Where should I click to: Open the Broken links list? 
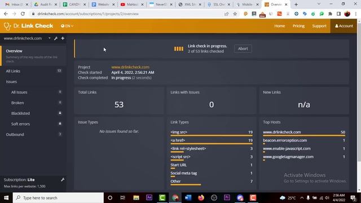coord(33,103)
